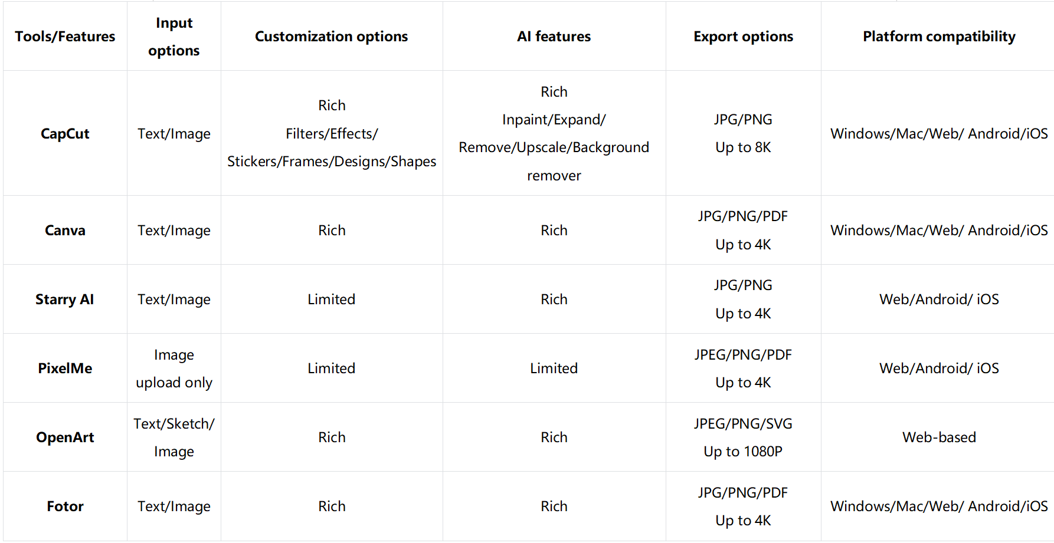Image resolution: width=1054 pixels, height=543 pixels.
Task: Click the OpenArt row label
Action: pyautogui.click(x=65, y=437)
